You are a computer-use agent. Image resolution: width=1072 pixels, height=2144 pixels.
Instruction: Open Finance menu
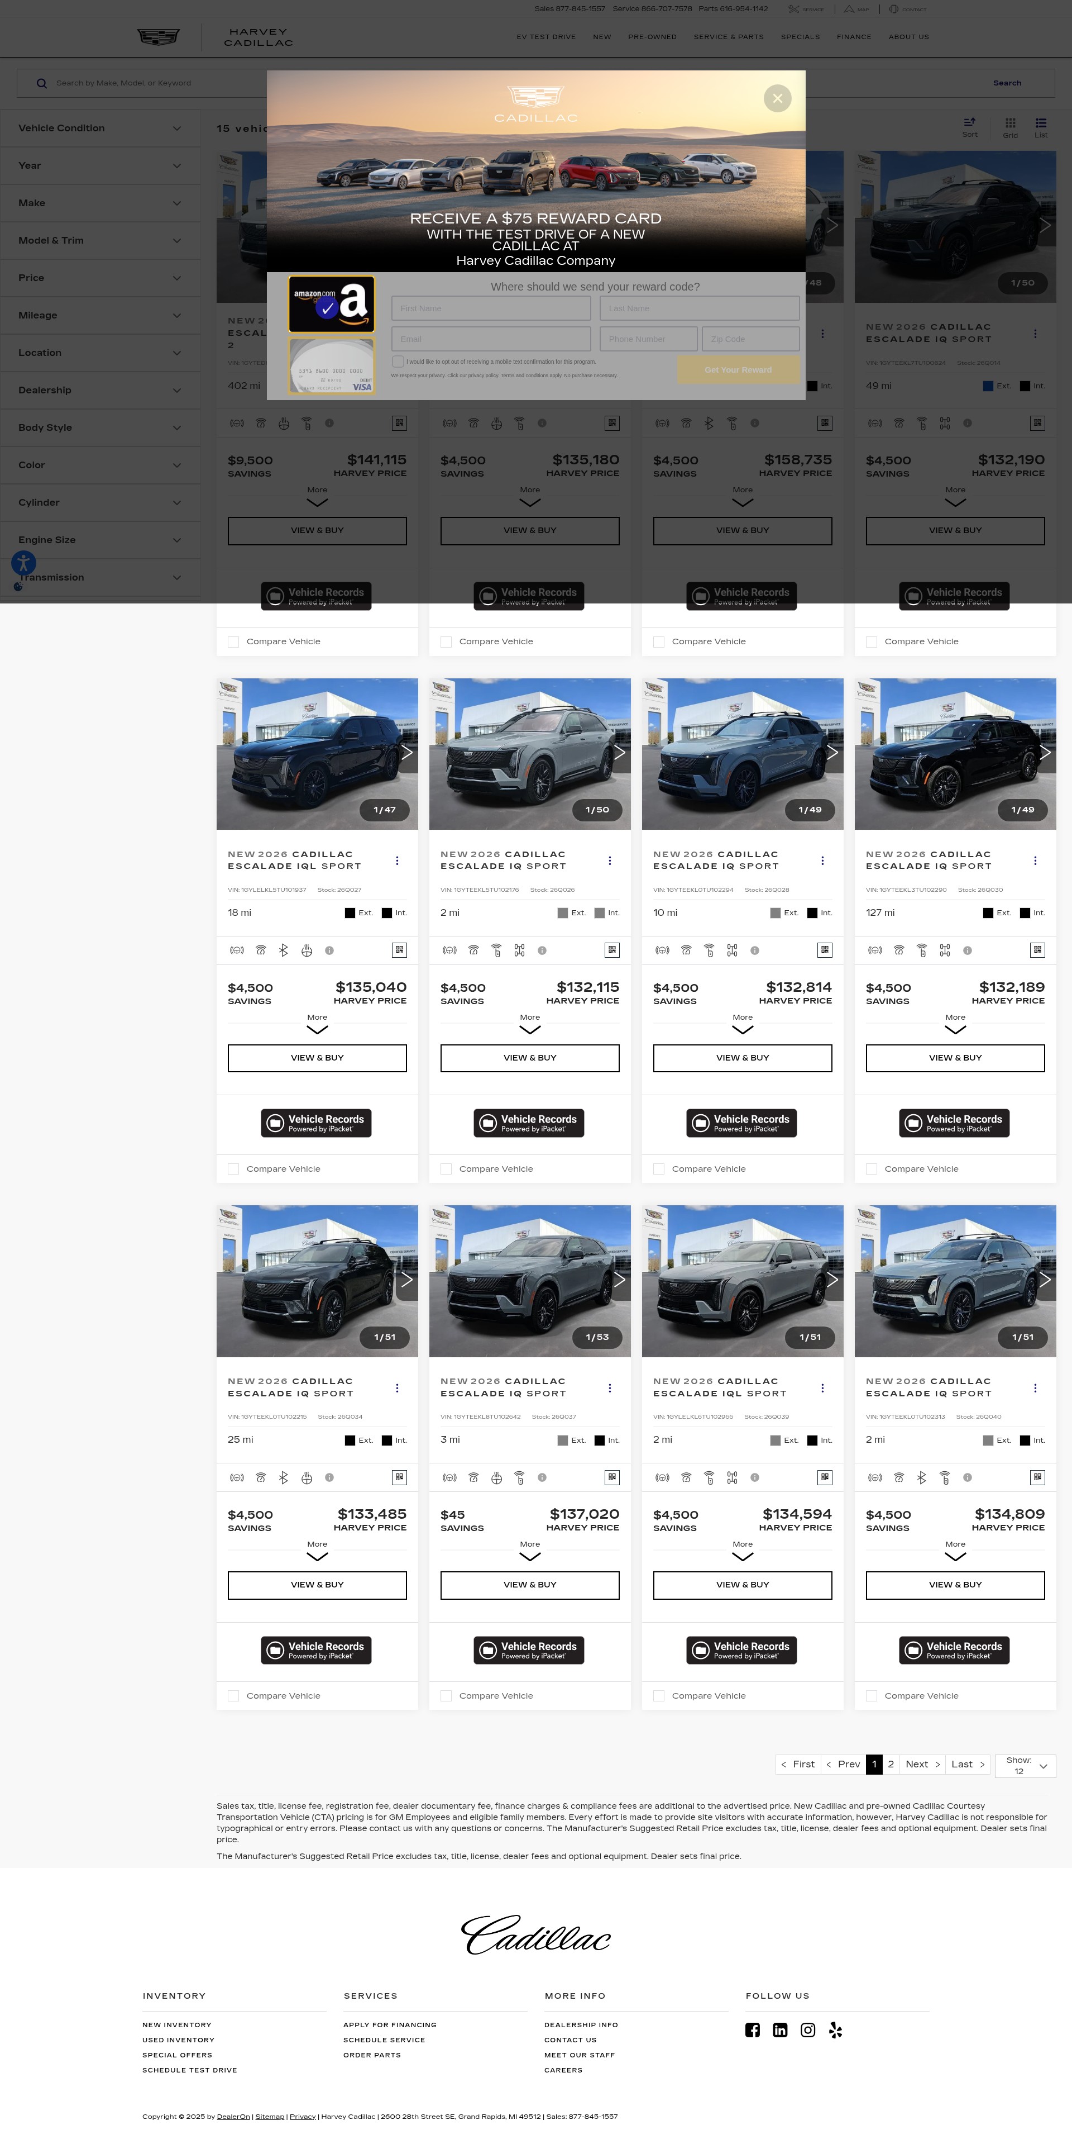[x=854, y=37]
